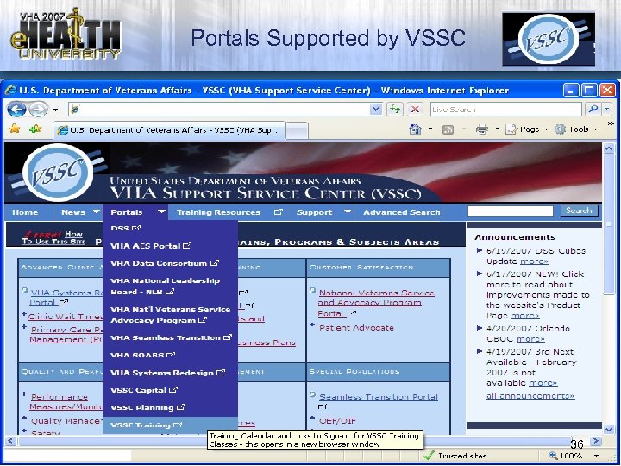Viewport: 621px width, 466px height.
Task: Open the Favorites Center star icon
Action: point(15,129)
